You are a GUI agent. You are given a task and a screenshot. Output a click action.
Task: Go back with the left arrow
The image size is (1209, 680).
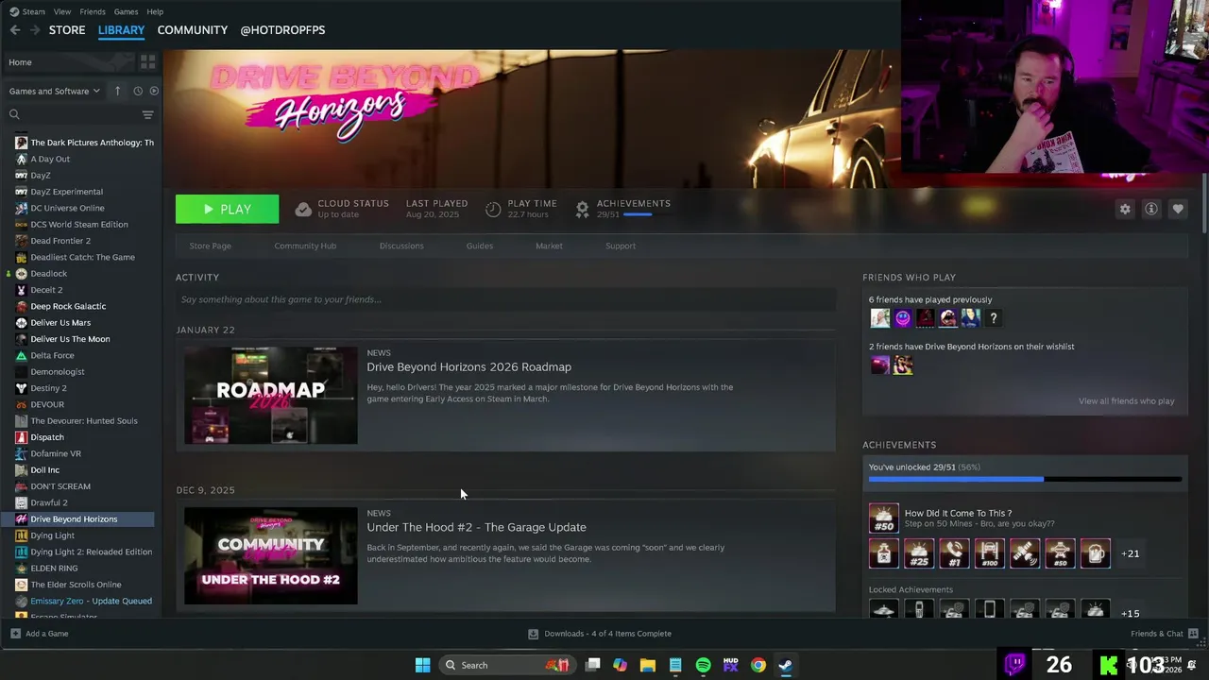tap(15, 30)
